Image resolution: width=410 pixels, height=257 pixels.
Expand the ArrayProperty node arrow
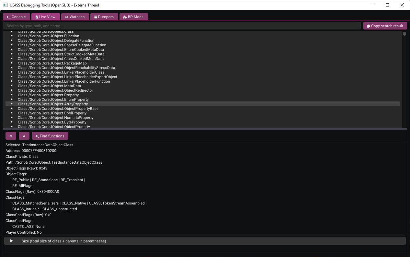coord(11,104)
